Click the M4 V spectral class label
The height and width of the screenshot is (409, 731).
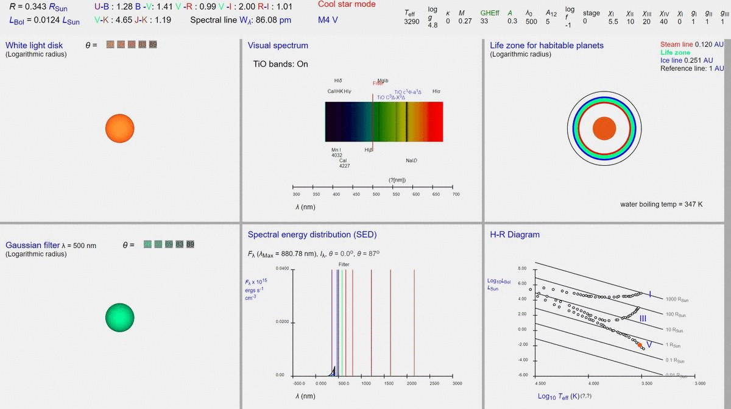coord(328,20)
